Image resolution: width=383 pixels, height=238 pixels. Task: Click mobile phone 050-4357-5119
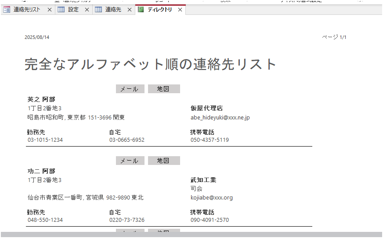pos(210,140)
